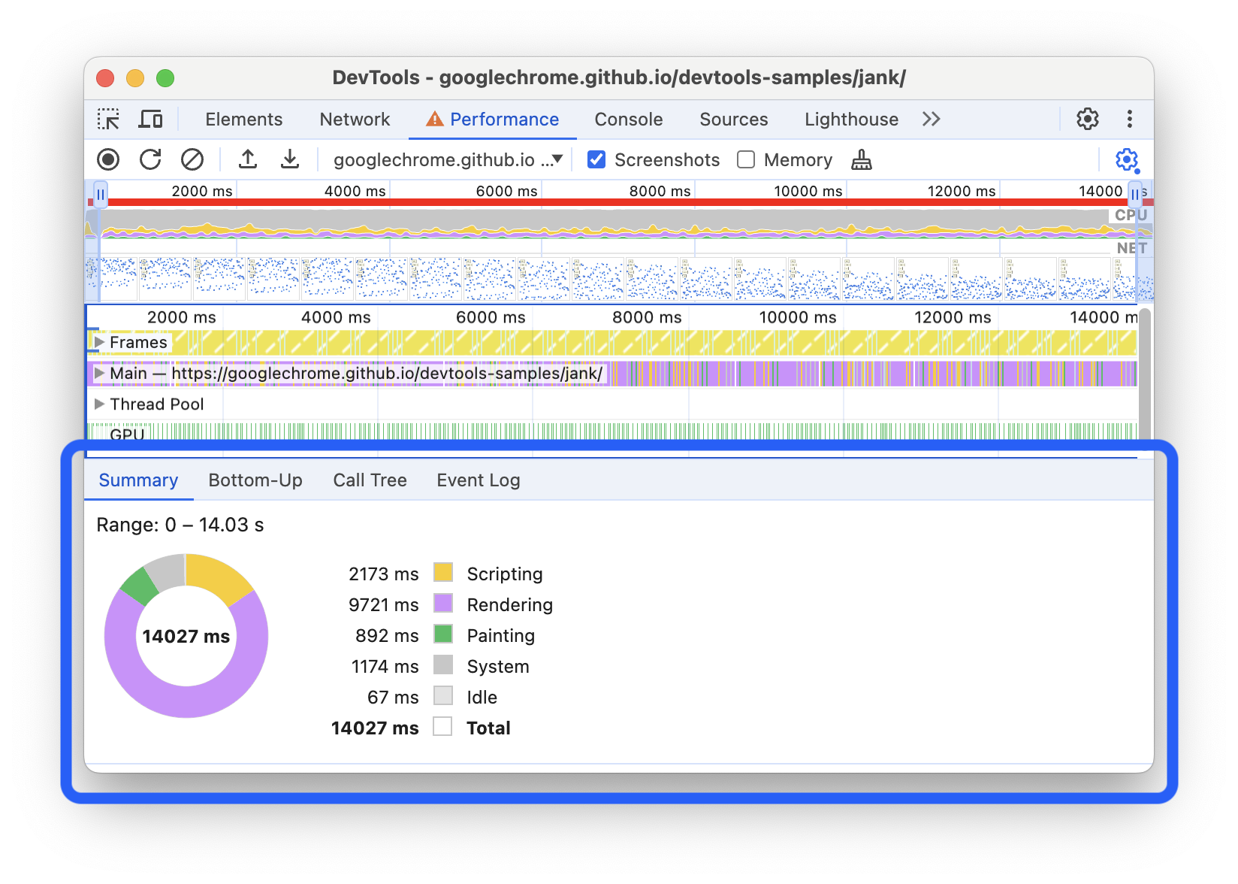The height and width of the screenshot is (884, 1238).
Task: Open performance capture settings gear
Action: (x=1127, y=159)
